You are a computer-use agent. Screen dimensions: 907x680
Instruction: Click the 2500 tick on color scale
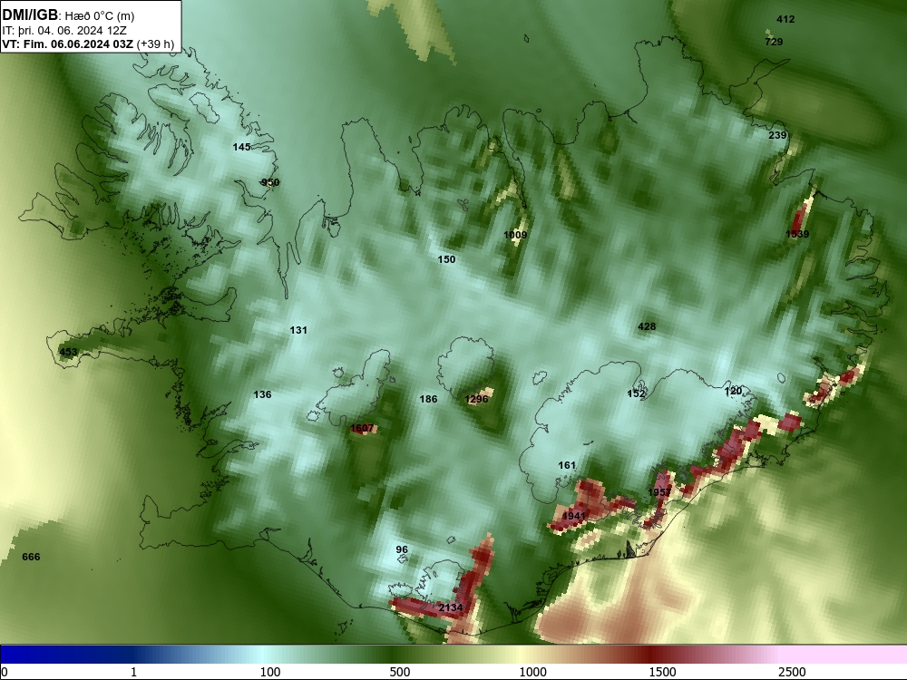point(792,672)
